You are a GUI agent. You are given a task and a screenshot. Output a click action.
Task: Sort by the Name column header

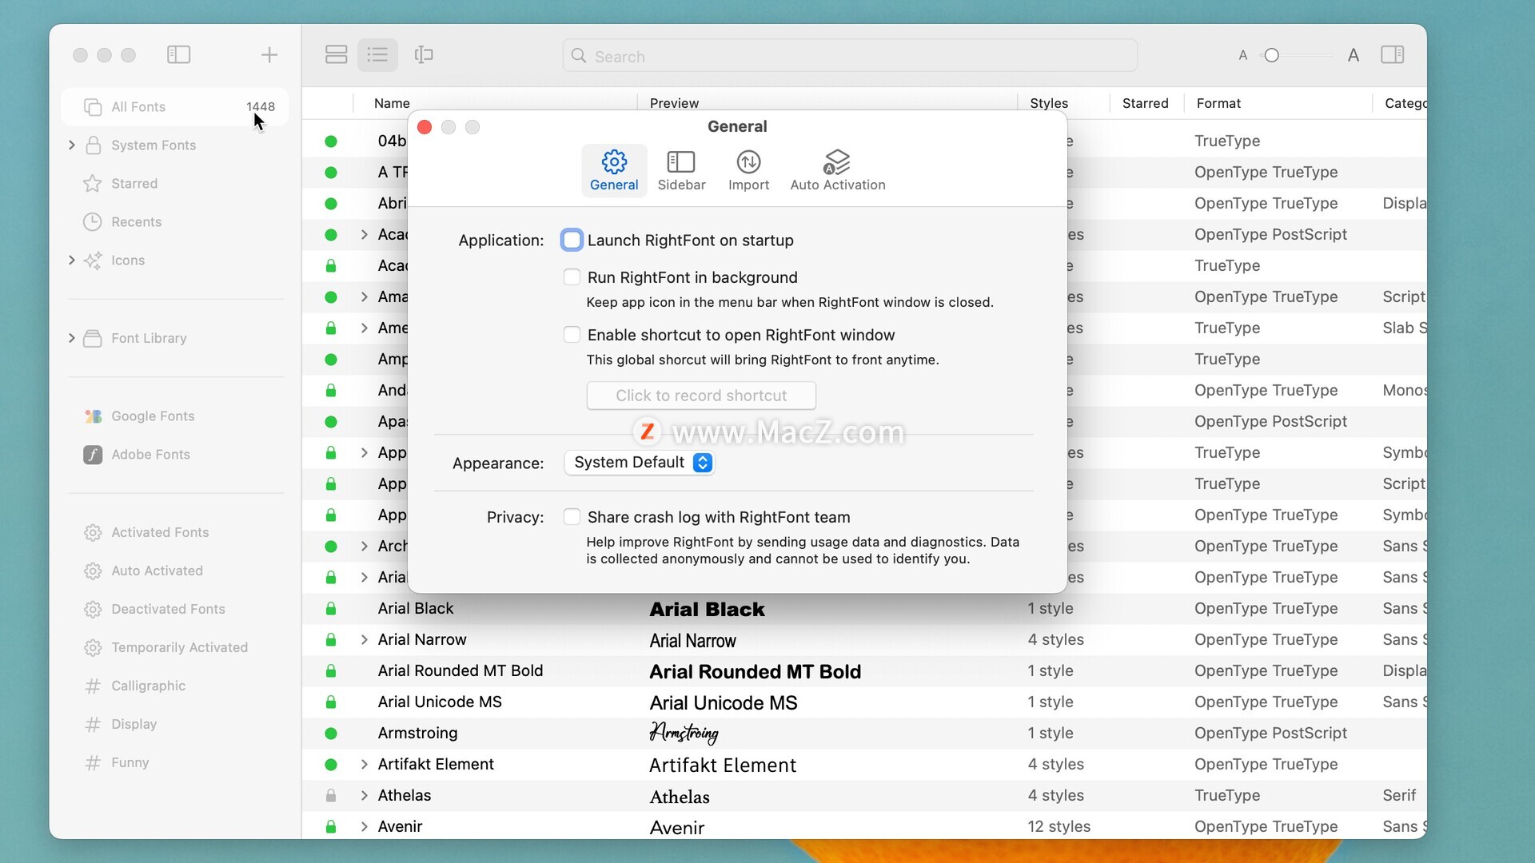pos(392,103)
